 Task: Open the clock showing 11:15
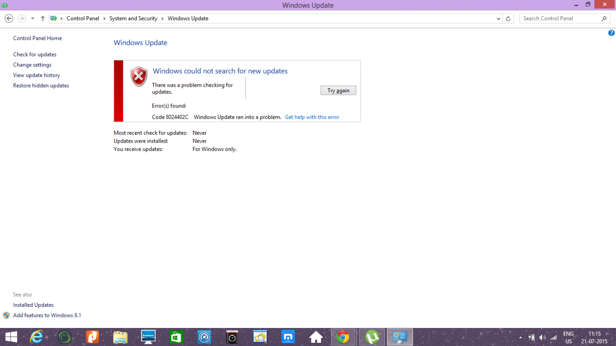594,338
